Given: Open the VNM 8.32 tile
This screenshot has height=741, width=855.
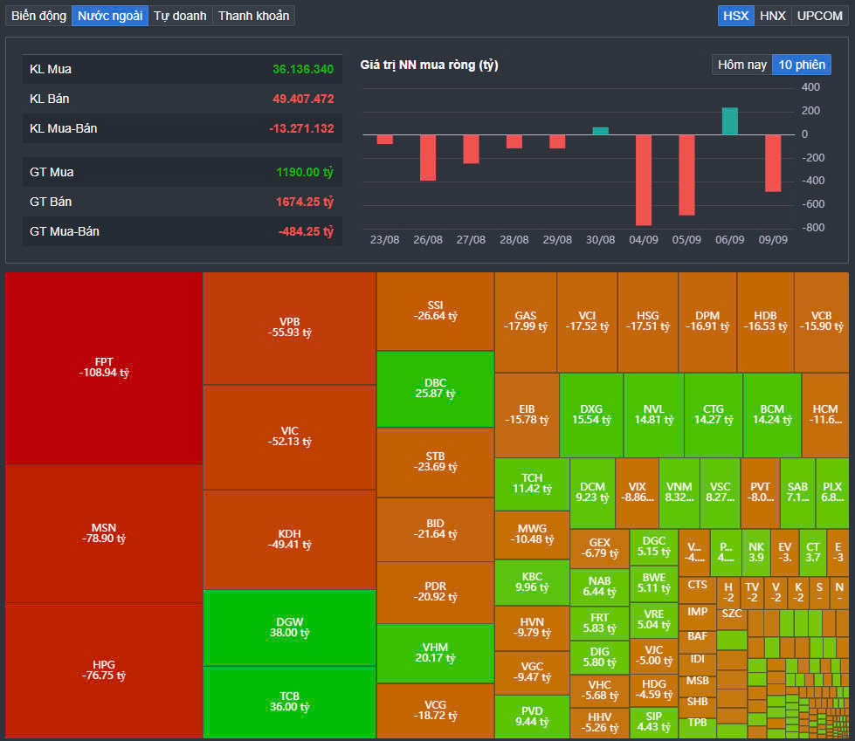Looking at the screenshot, I should point(679,492).
